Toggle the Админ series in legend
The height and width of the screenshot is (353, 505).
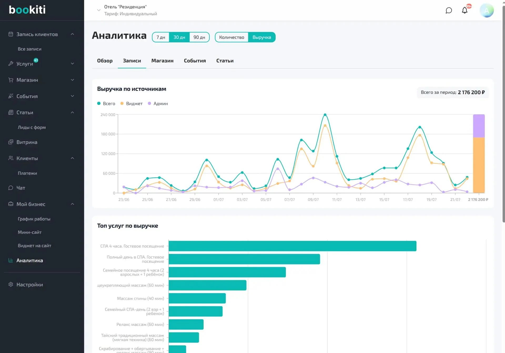pyautogui.click(x=158, y=104)
